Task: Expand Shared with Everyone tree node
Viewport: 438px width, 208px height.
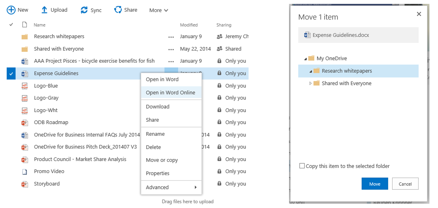Action: pyautogui.click(x=310, y=84)
